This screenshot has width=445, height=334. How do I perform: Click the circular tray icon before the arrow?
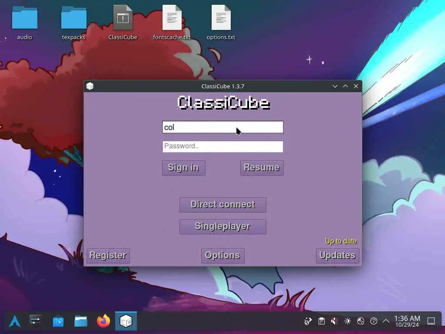(x=373, y=321)
